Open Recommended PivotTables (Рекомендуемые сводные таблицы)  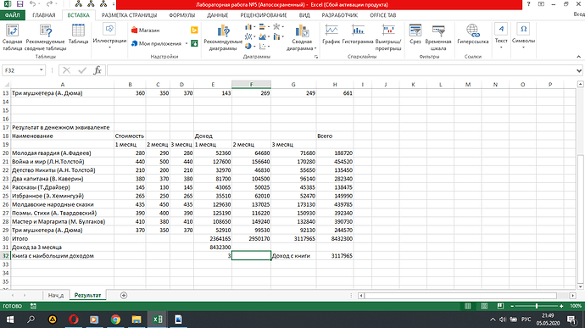pyautogui.click(x=46, y=37)
